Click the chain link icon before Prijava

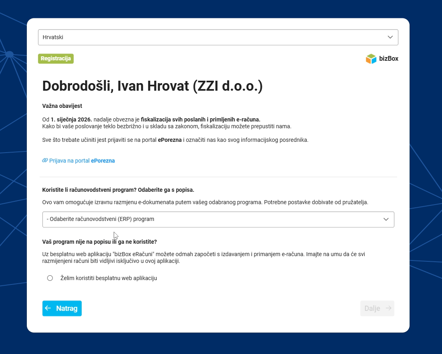pyautogui.click(x=45, y=161)
